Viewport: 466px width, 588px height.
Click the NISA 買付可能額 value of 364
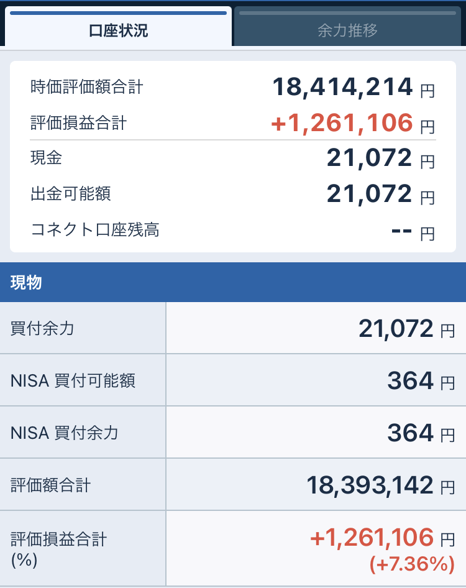(410, 380)
